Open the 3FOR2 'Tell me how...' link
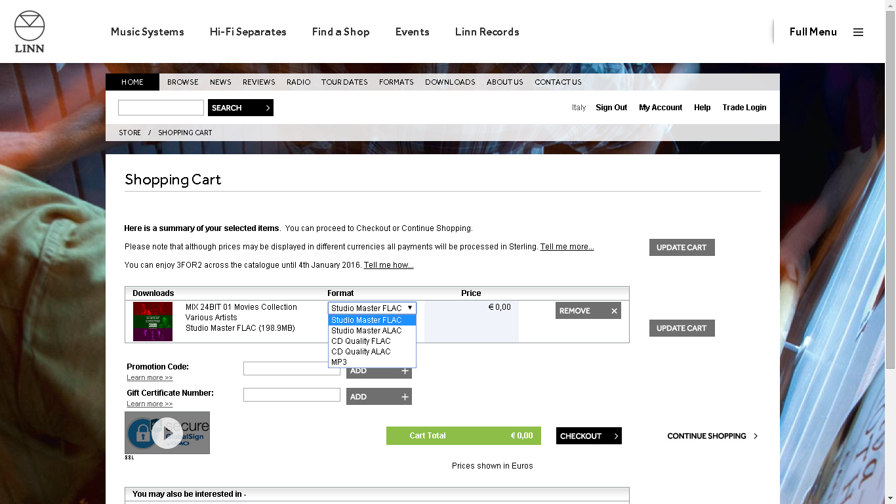Viewport: 896px width, 504px height. pyautogui.click(x=388, y=265)
